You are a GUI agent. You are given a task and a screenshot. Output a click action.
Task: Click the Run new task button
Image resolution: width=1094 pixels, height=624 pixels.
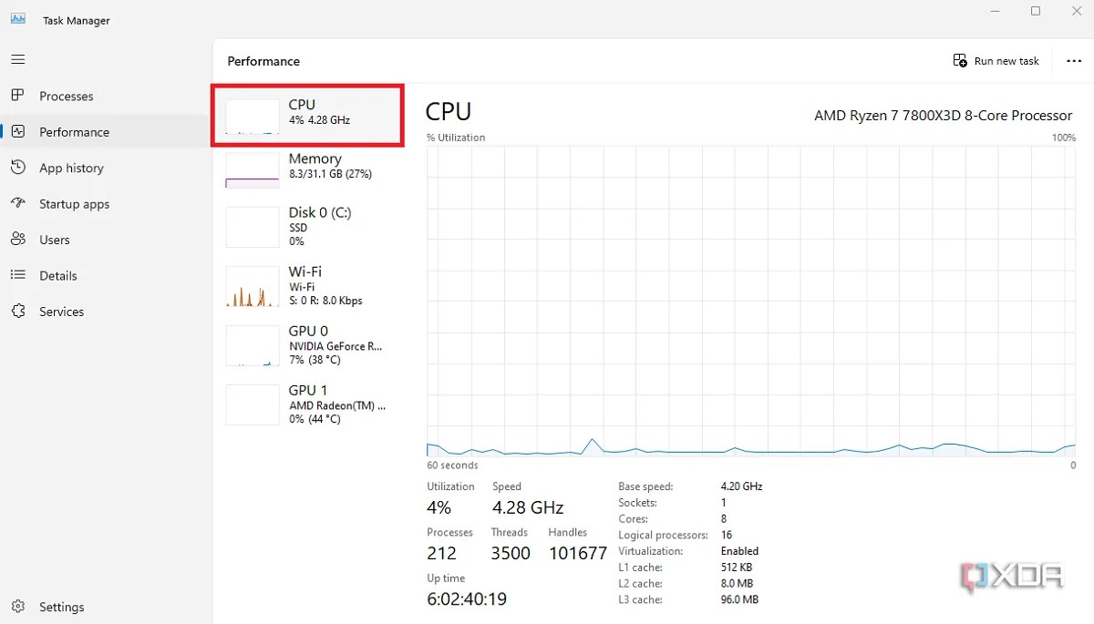996,60
